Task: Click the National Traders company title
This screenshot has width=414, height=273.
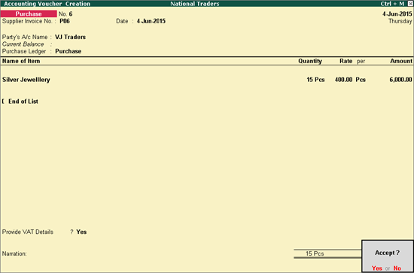Action: (x=195, y=4)
